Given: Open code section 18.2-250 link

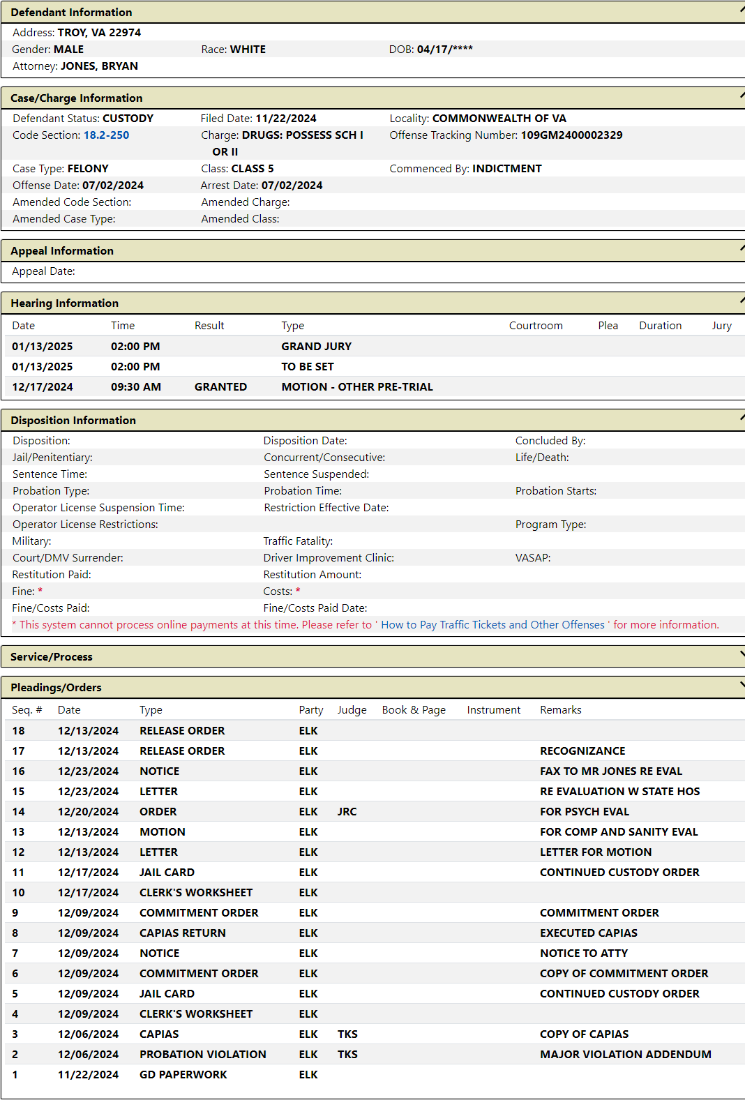Looking at the screenshot, I should [106, 135].
